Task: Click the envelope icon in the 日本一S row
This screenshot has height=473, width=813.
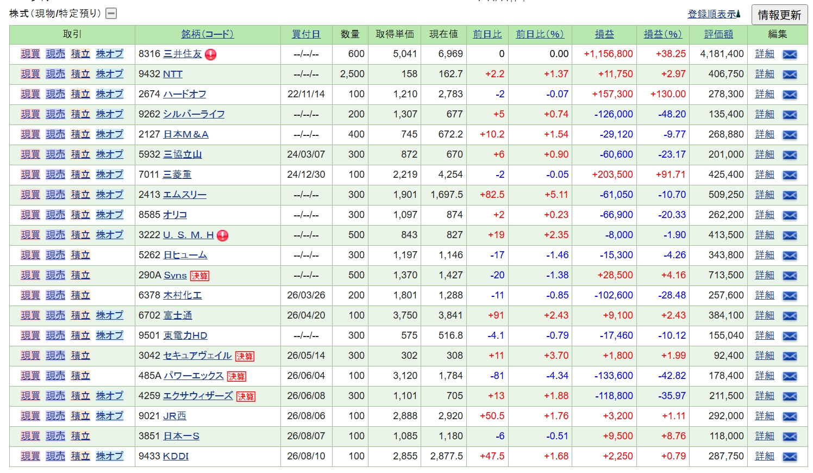Action: tap(790, 437)
